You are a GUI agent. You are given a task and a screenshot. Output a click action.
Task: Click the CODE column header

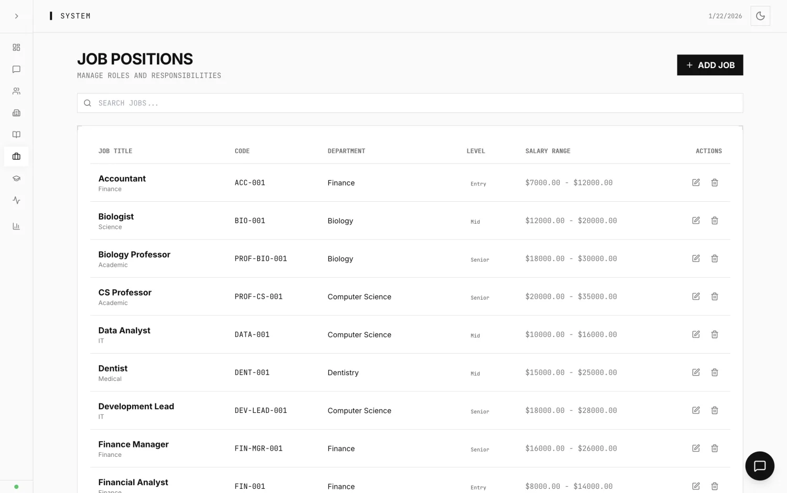tap(242, 151)
